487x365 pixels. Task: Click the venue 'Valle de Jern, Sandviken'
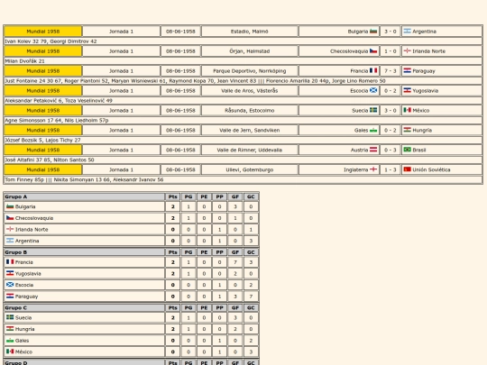pos(250,131)
